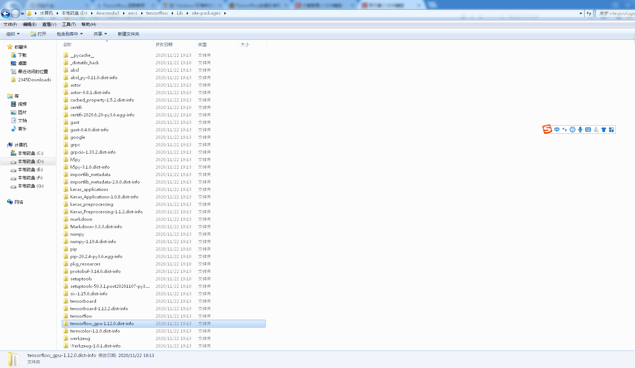Viewport: 635px width, 368px height.
Task: Expand the 共享 dropdown
Action: pyautogui.click(x=100, y=34)
